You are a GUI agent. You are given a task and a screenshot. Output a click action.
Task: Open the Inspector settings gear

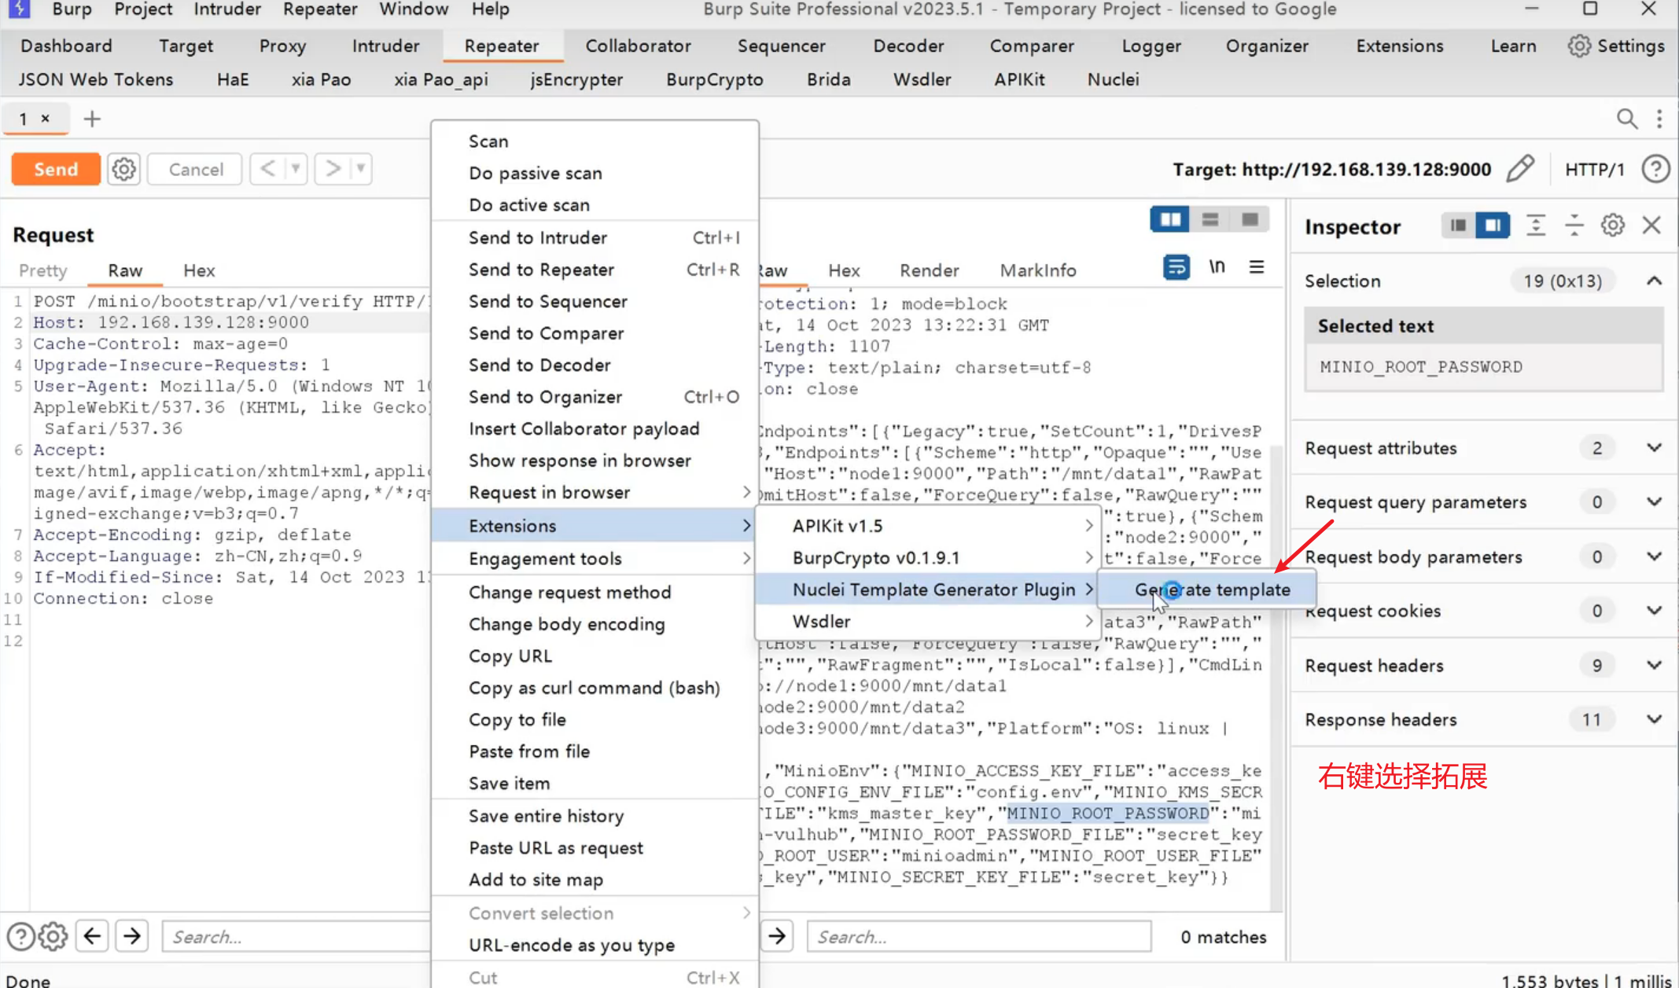pos(1612,226)
